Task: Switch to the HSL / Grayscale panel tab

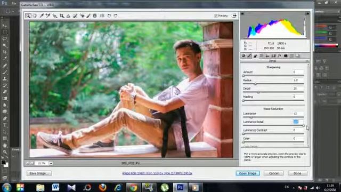Action: click(262, 55)
